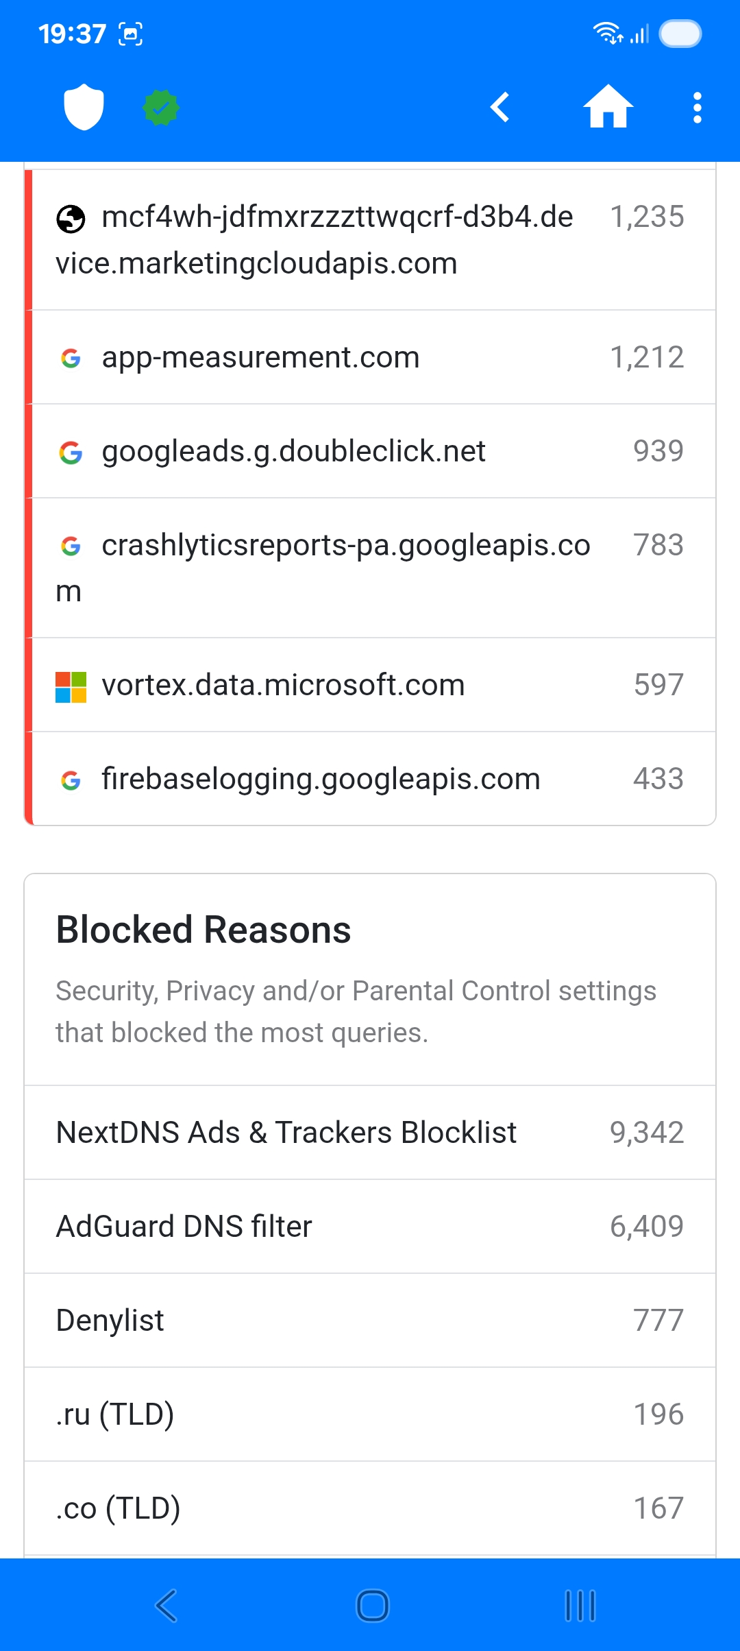Open the home page via house icon

(608, 107)
